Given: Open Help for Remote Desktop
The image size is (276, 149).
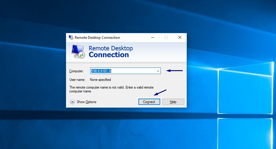Looking at the screenshot, I should (x=173, y=102).
